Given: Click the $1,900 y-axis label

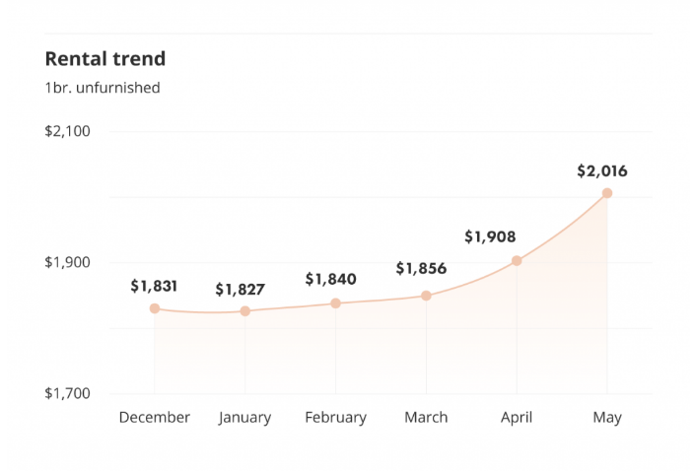Looking at the screenshot, I should pyautogui.click(x=67, y=262).
